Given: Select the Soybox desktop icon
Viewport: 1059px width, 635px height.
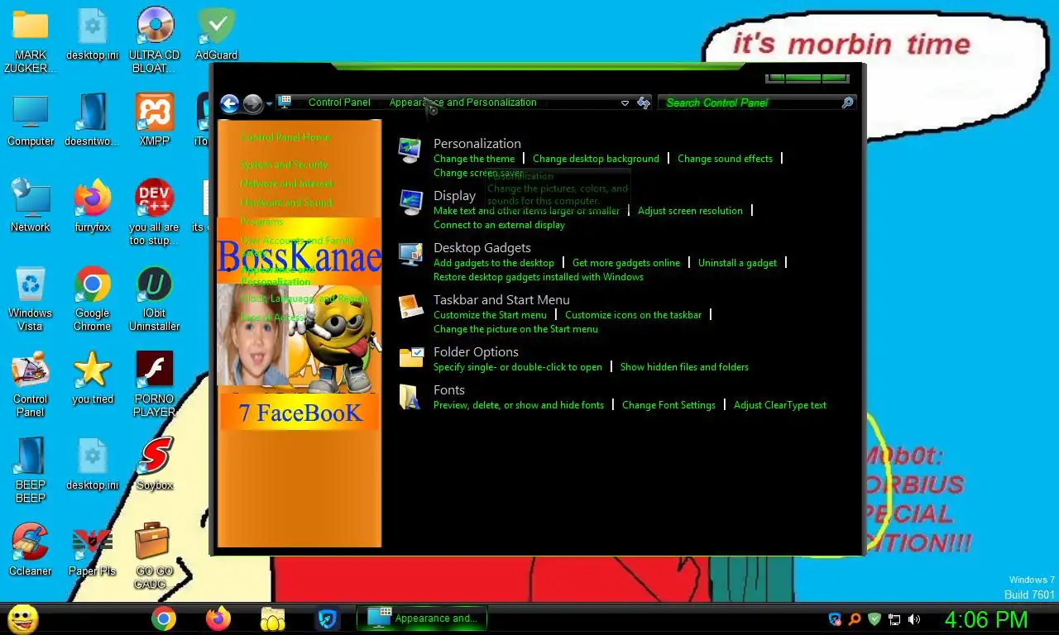Looking at the screenshot, I should [155, 463].
